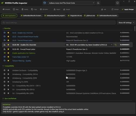
Task: Select the DLSS-RR - Forced Preset Letter setting name
Action: point(24,49)
